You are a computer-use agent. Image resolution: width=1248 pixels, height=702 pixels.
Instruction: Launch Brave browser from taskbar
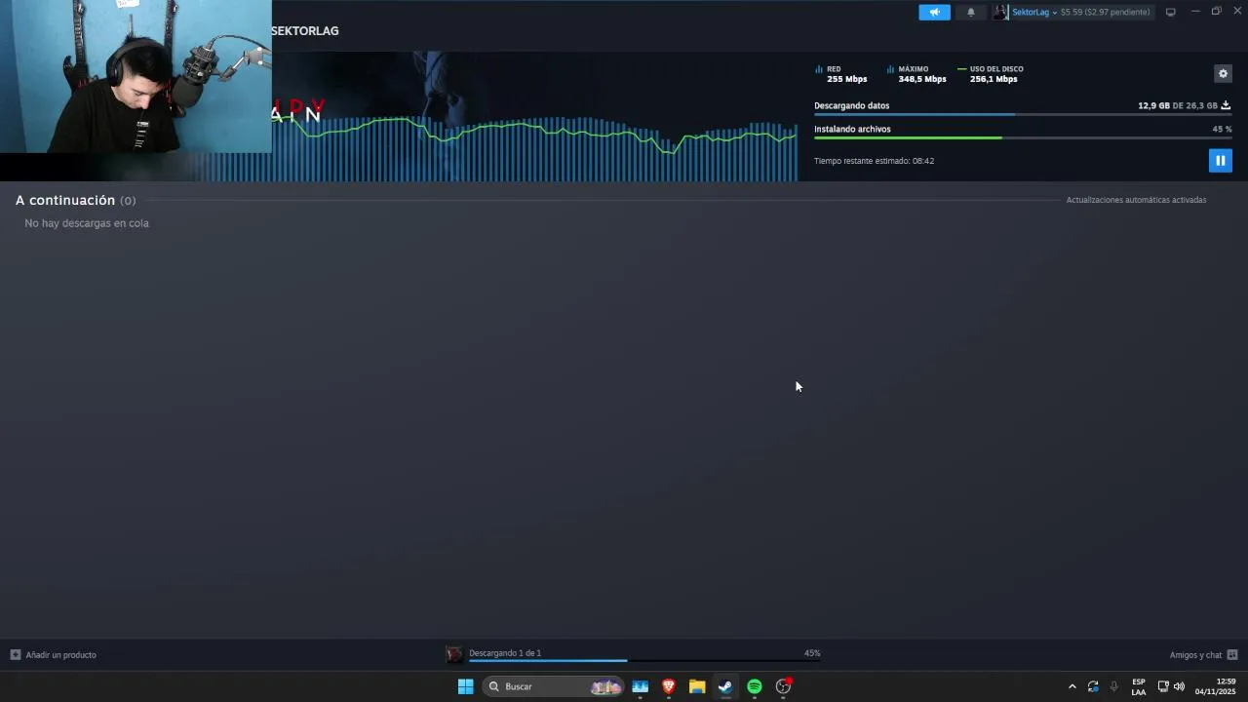click(x=669, y=686)
